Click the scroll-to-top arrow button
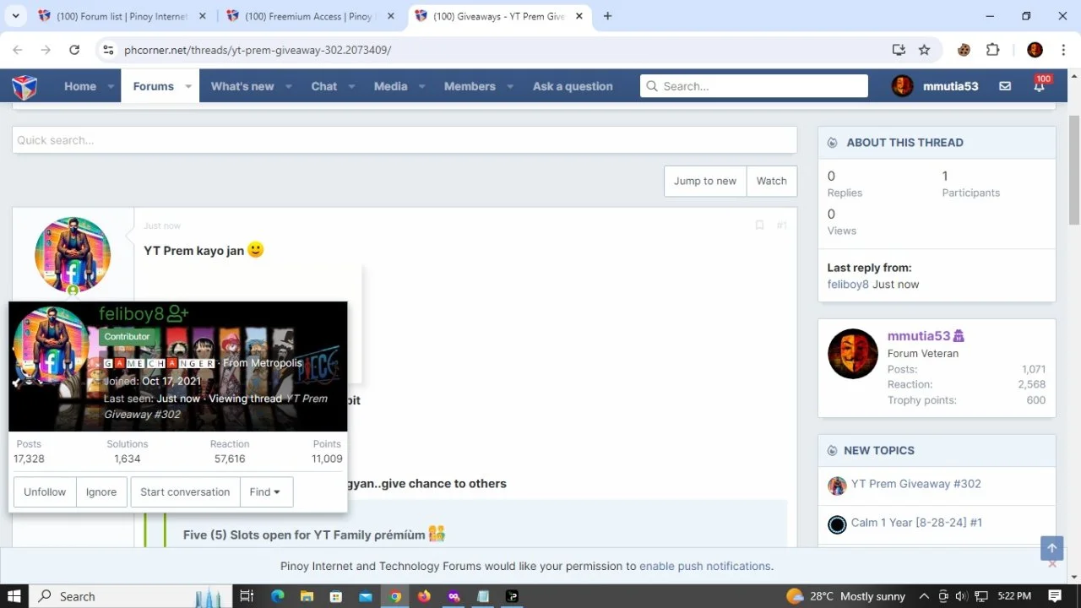This screenshot has width=1081, height=608. tap(1051, 548)
